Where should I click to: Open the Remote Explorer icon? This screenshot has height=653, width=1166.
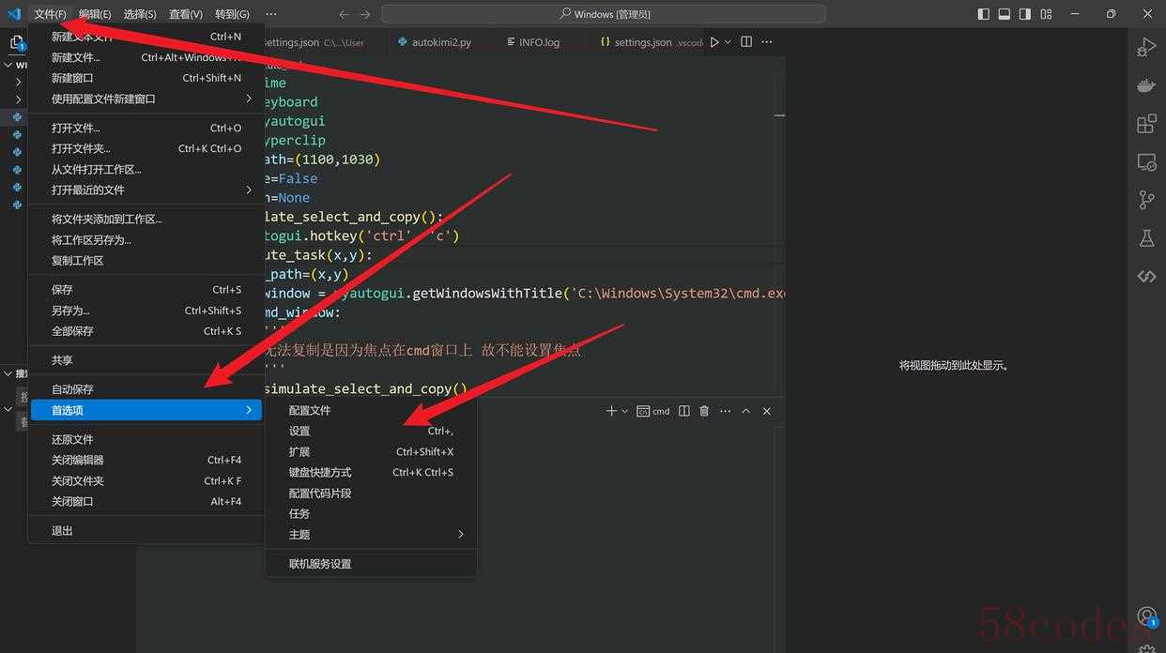pos(1146,162)
